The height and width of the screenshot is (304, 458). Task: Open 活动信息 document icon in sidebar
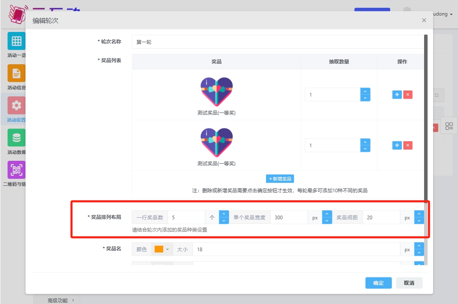(x=16, y=73)
